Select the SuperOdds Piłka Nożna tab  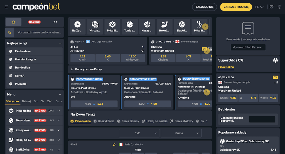pyautogui.click(x=226, y=67)
